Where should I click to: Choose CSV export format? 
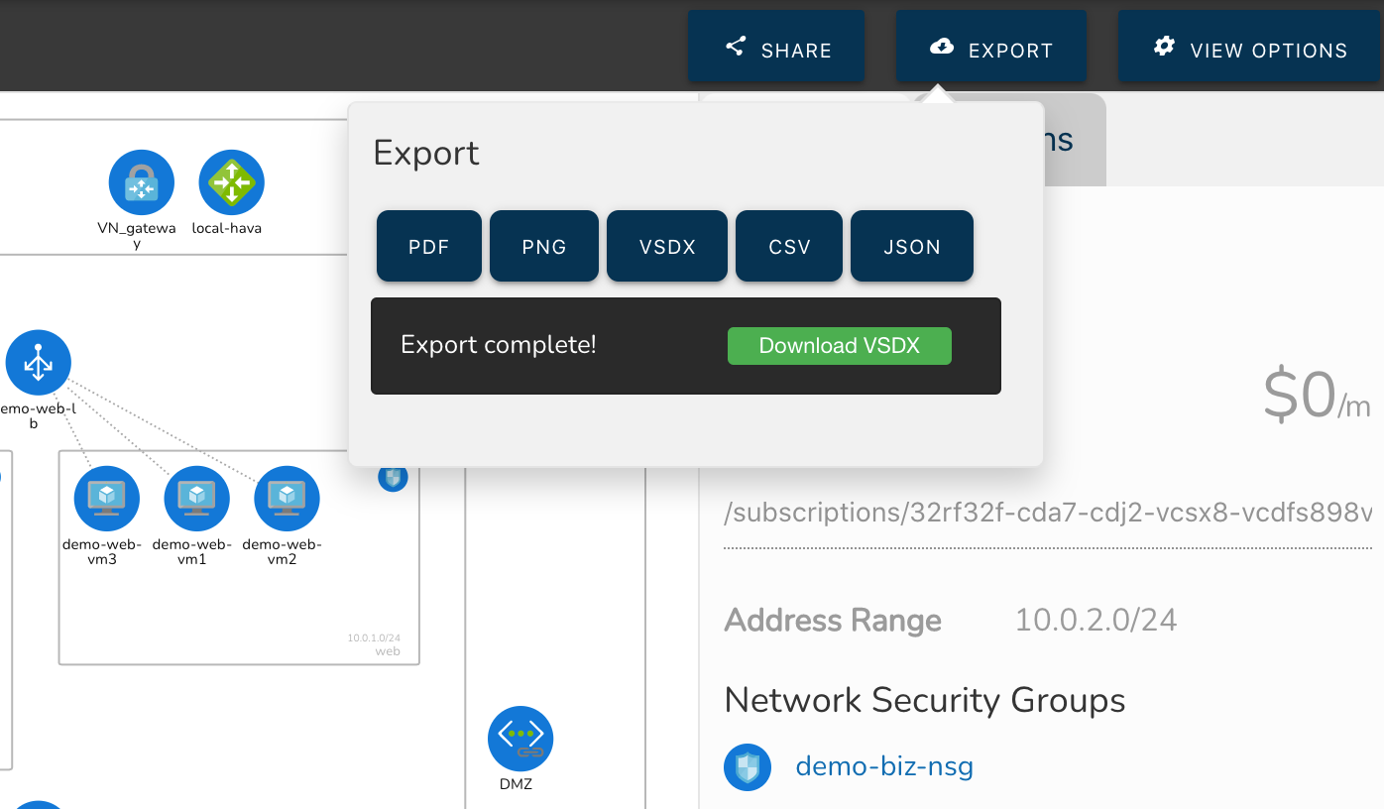pyautogui.click(x=788, y=246)
